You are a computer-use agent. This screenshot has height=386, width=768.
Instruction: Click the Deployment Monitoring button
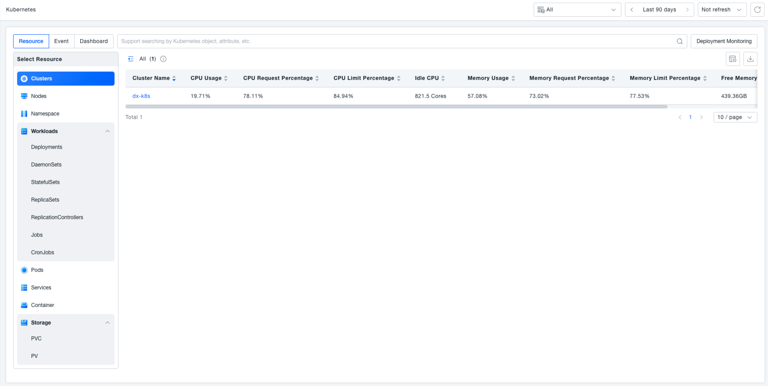pos(724,41)
